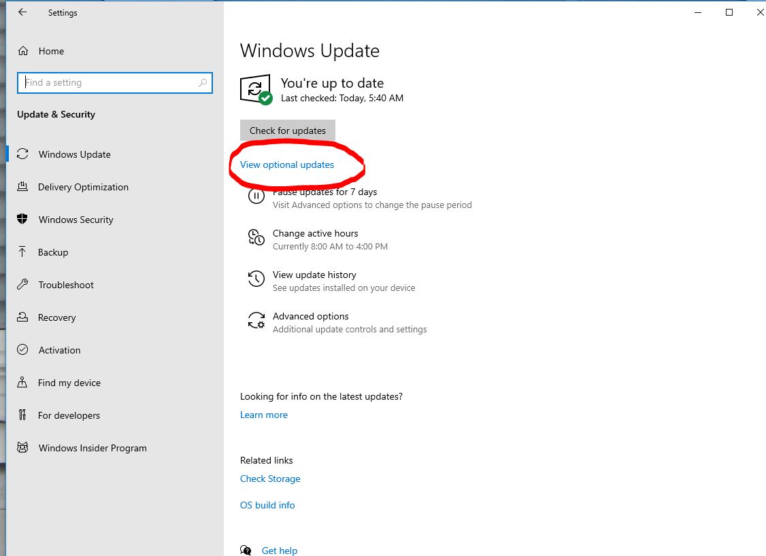Viewport: 766px width, 556px height.
Task: Open View update history
Action: coord(314,275)
